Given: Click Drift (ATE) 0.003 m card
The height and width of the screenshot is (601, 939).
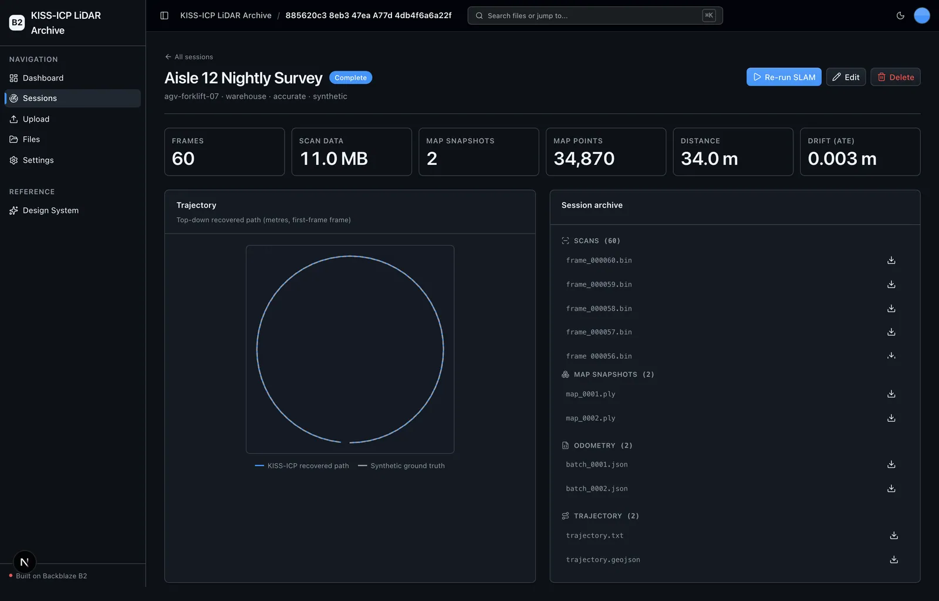Looking at the screenshot, I should tap(860, 151).
